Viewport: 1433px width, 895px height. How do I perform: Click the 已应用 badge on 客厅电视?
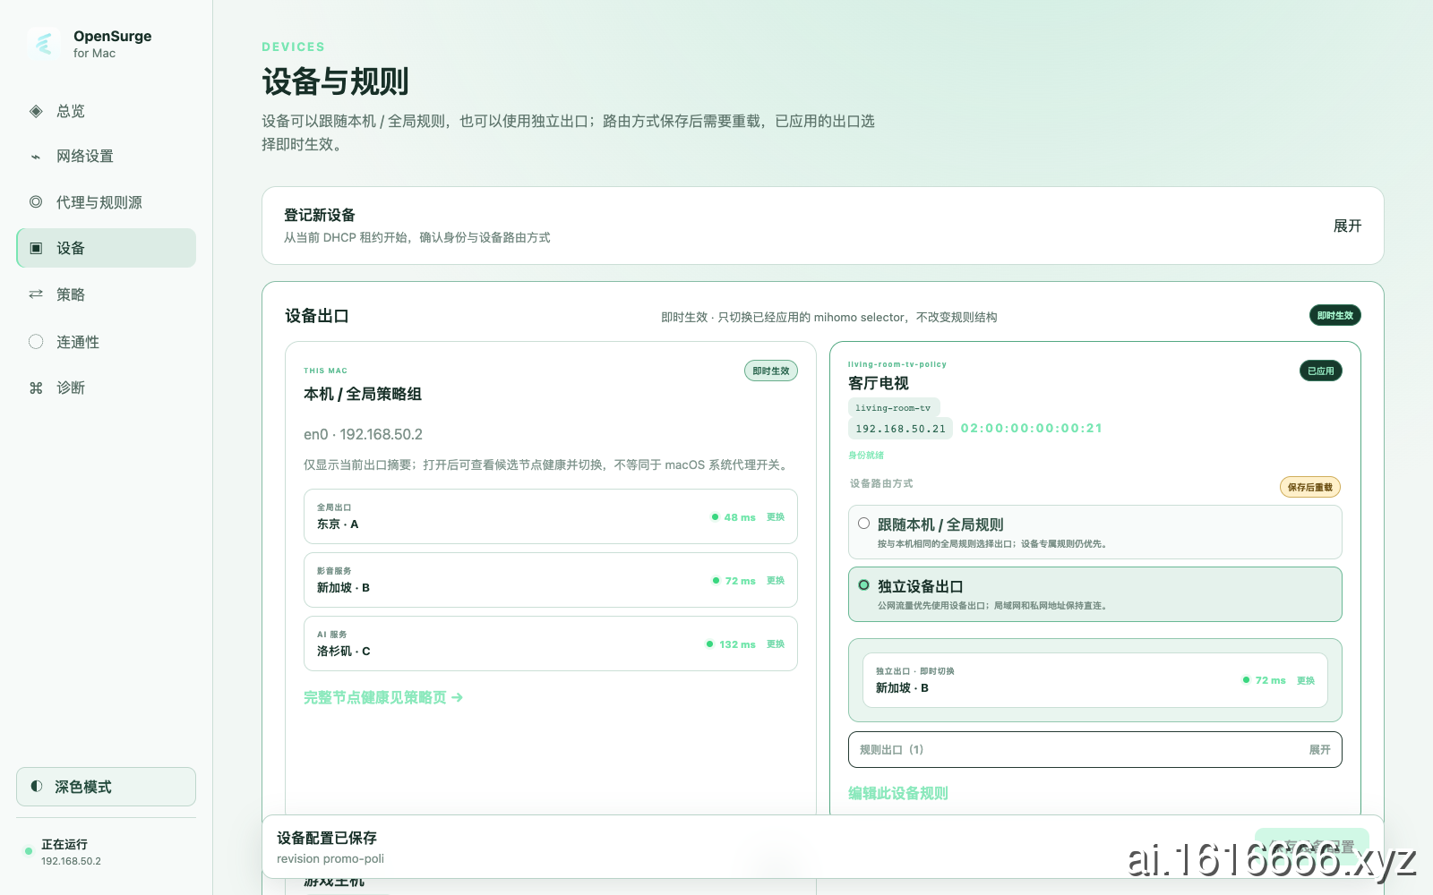click(1320, 371)
